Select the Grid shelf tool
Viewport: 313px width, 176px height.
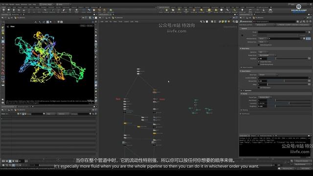coord(24,10)
